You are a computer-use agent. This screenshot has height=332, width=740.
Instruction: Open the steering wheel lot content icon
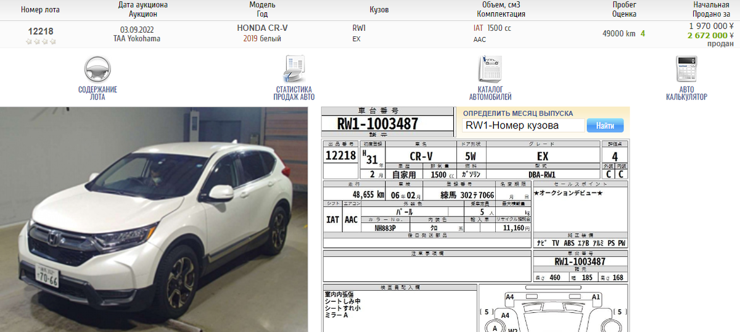(97, 69)
